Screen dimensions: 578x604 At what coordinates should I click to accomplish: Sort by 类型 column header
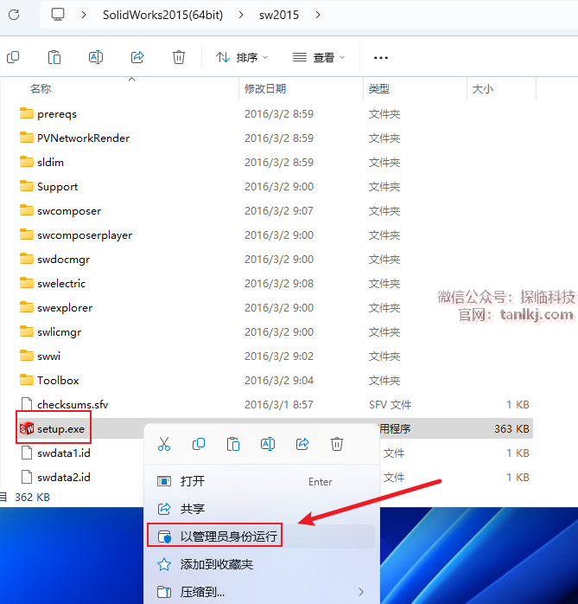[379, 89]
